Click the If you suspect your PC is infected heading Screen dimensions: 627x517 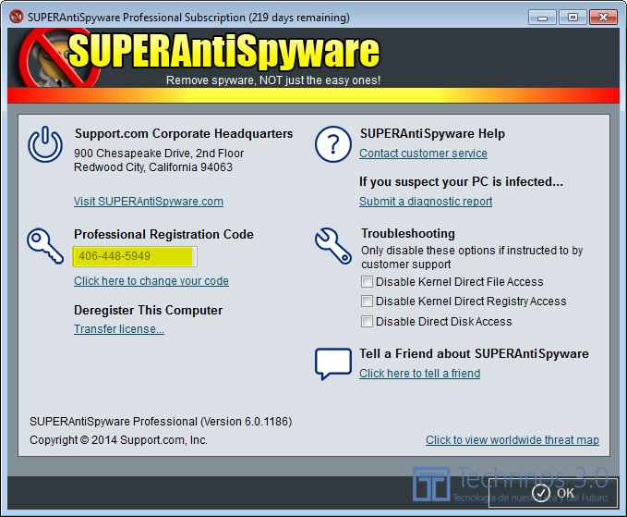tap(461, 182)
